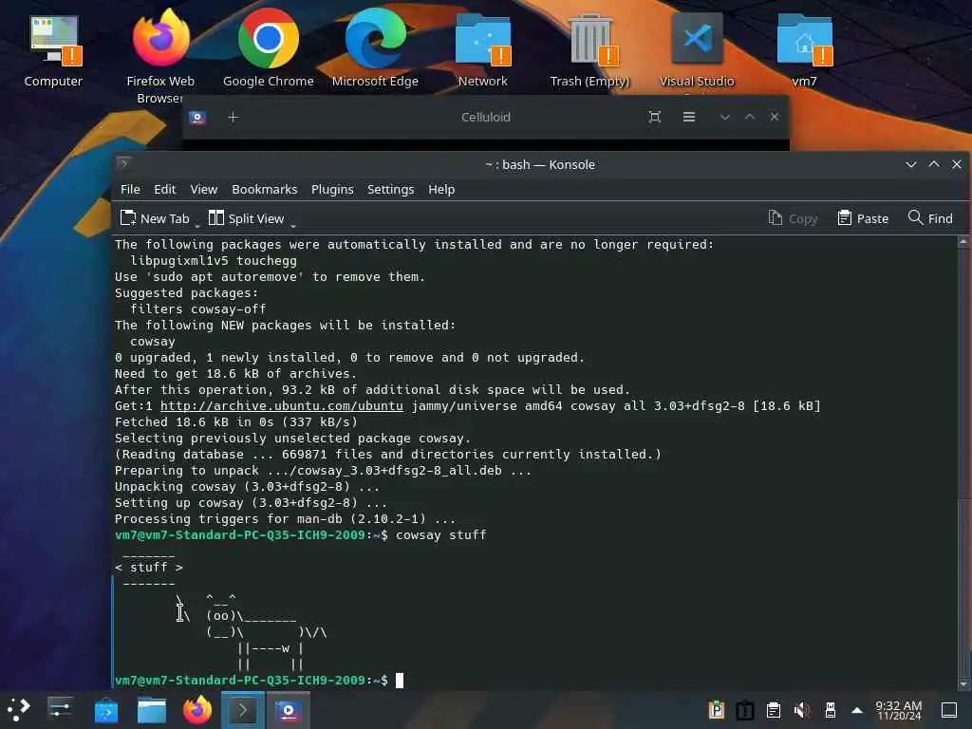This screenshot has width=972, height=729.
Task: Switch to Celluloid taskbar entry
Action: pos(289,710)
